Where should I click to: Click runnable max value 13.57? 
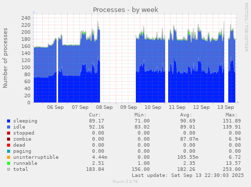click(233, 163)
